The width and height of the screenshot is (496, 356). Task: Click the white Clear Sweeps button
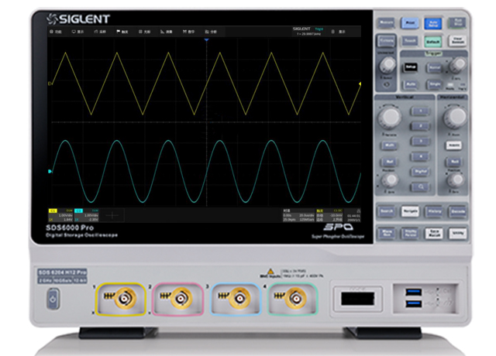click(457, 40)
